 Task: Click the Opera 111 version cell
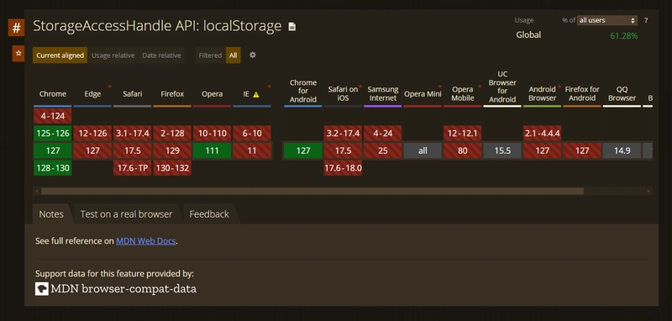[x=213, y=151]
